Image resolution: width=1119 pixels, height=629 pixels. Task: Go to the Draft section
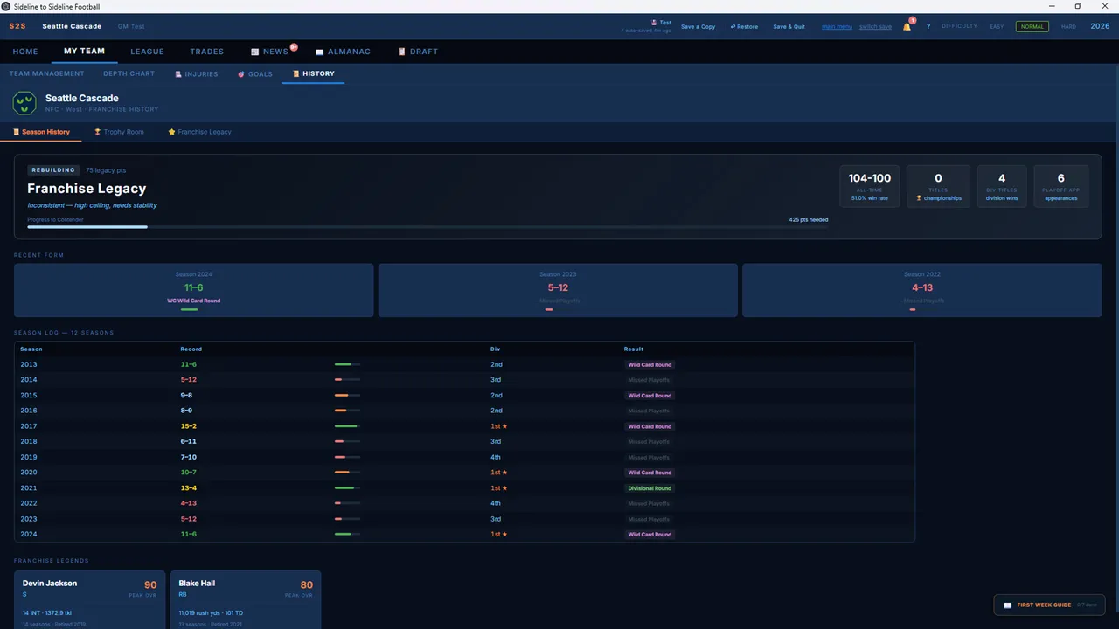(418, 52)
